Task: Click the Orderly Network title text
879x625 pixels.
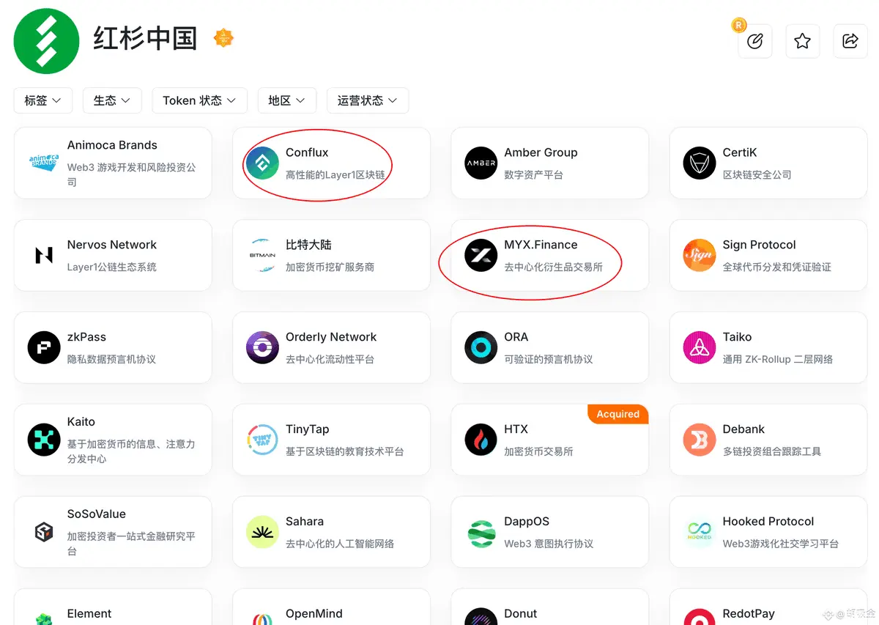Action: click(x=331, y=337)
